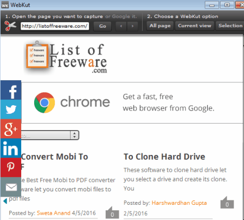Screen dimensions: 244x220
Task: Choose the All page capture option
Action: point(160,26)
